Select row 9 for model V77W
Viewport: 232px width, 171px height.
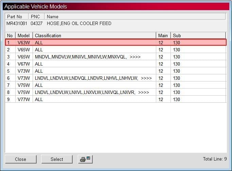pyautogui.click(x=116, y=99)
